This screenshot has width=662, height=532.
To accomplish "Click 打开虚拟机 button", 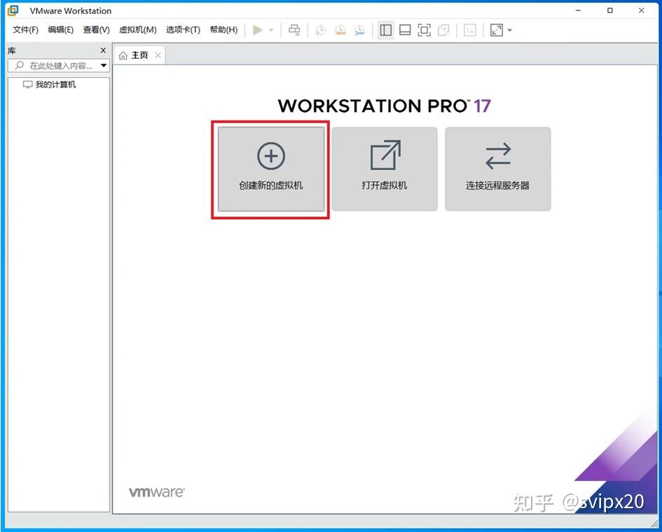I will [x=385, y=169].
